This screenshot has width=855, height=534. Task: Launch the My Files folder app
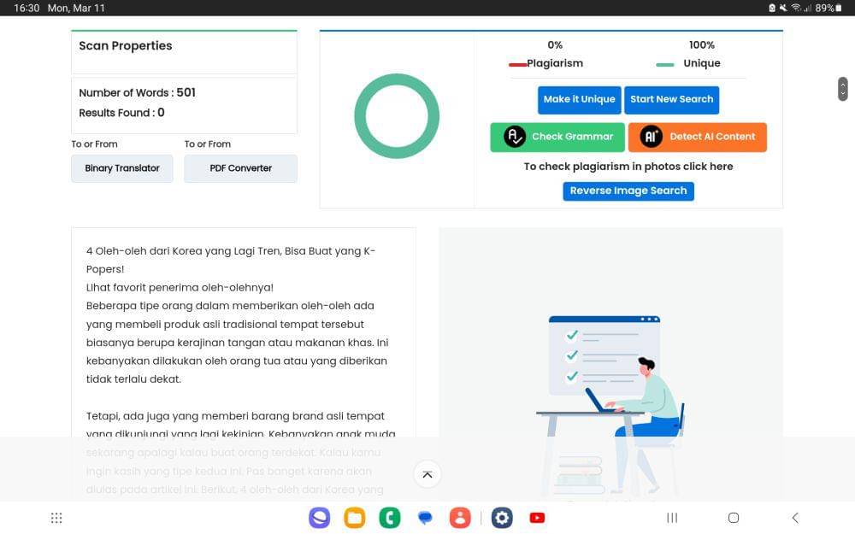(354, 518)
